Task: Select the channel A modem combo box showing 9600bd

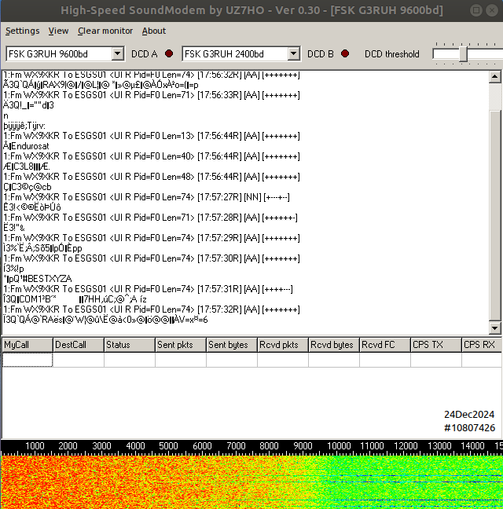Action: pyautogui.click(x=65, y=53)
